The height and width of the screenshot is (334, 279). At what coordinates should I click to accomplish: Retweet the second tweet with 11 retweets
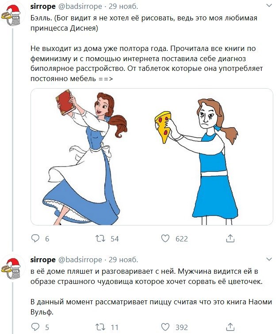(x=100, y=327)
